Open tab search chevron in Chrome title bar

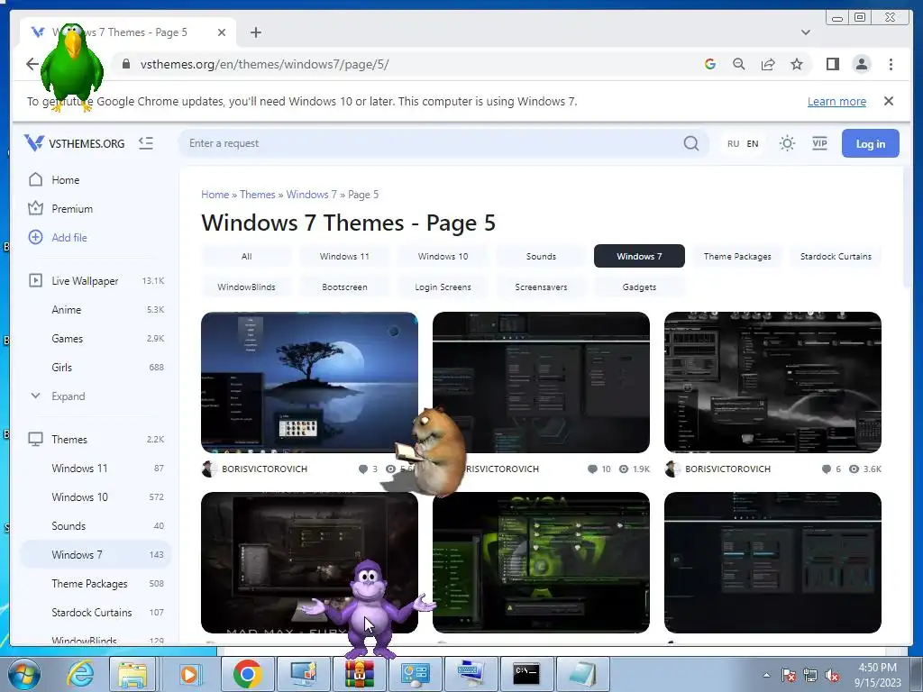[805, 32]
